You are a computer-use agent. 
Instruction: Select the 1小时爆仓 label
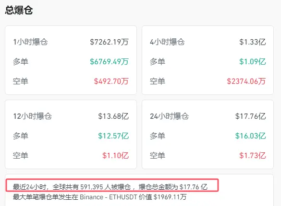pyautogui.click(x=30, y=42)
